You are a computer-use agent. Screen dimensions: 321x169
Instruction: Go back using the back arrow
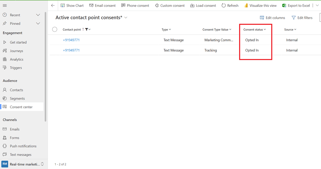click(53, 5)
